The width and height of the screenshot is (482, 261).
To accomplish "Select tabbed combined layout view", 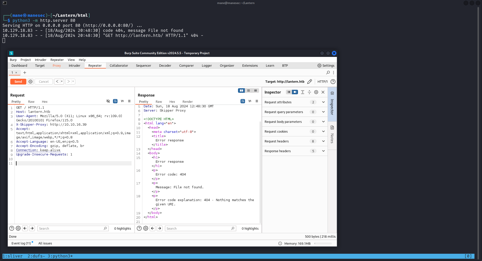I will coord(256,91).
